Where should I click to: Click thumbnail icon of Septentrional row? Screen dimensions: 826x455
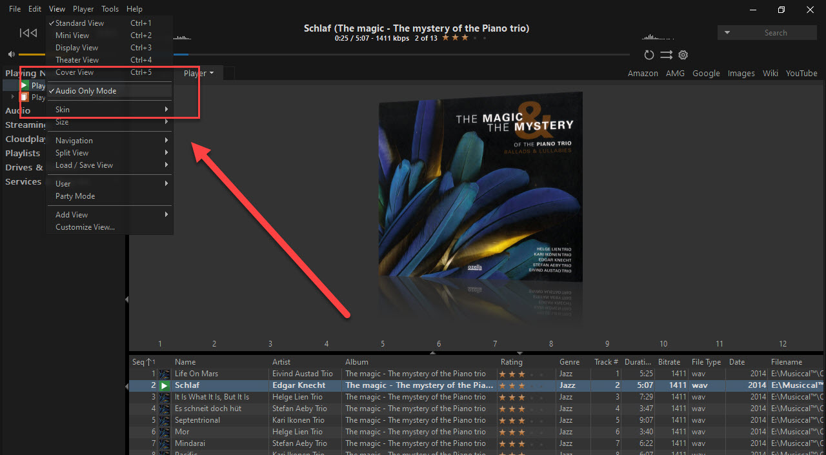click(x=165, y=420)
